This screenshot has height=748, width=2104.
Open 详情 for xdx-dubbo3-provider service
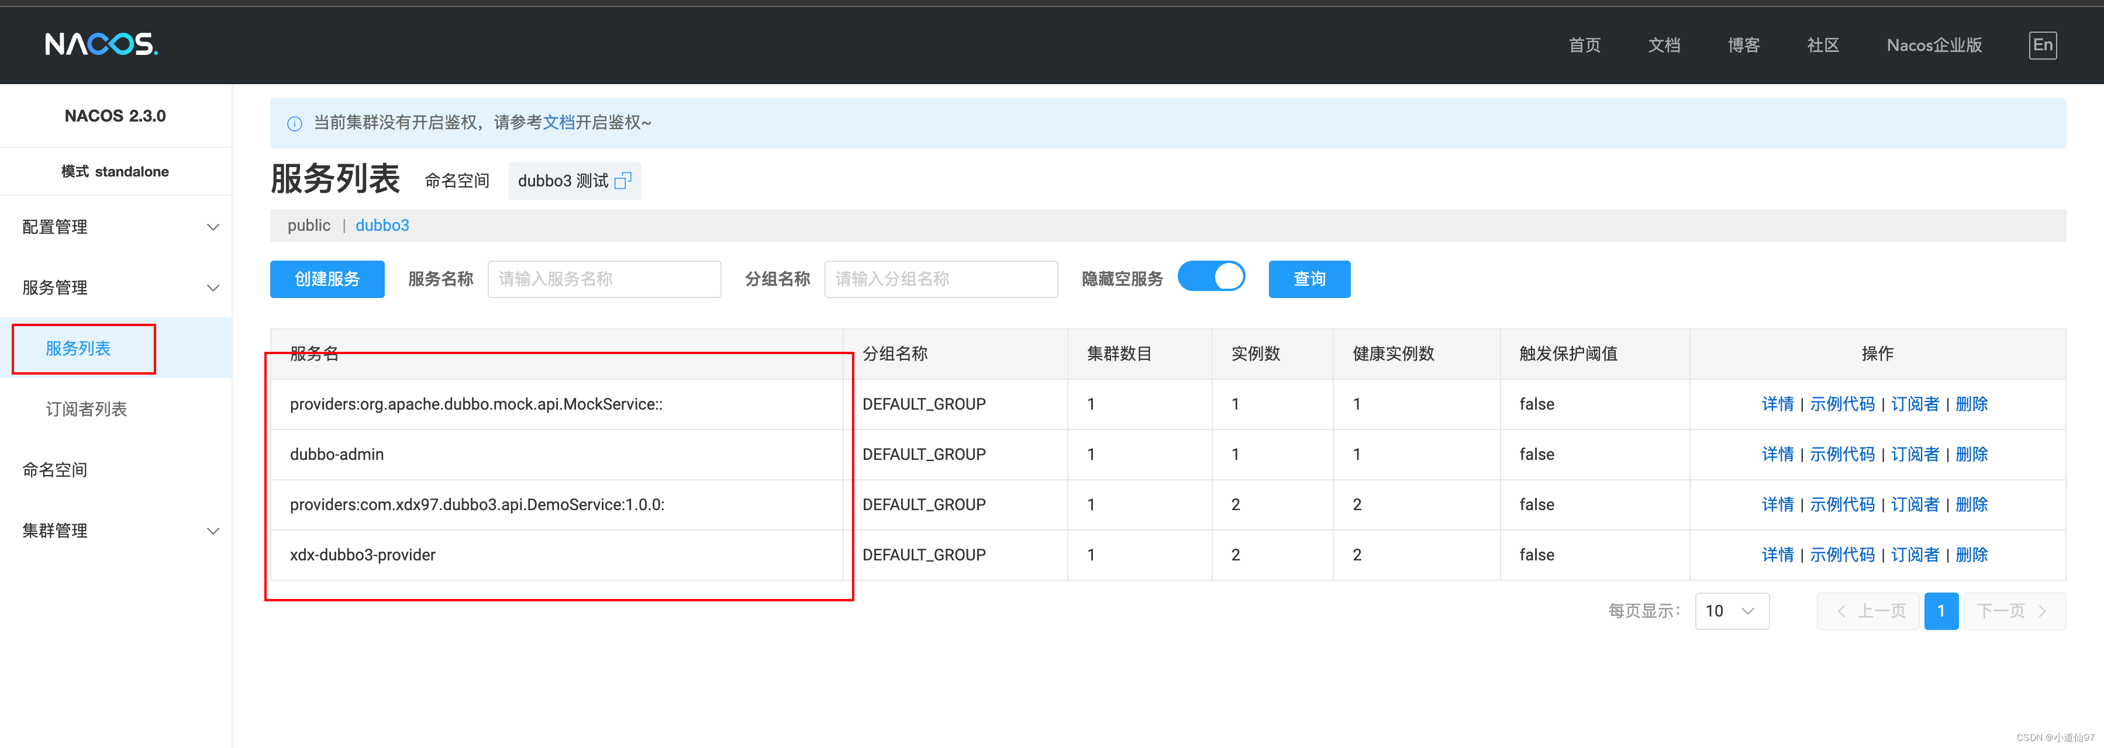click(x=1777, y=555)
